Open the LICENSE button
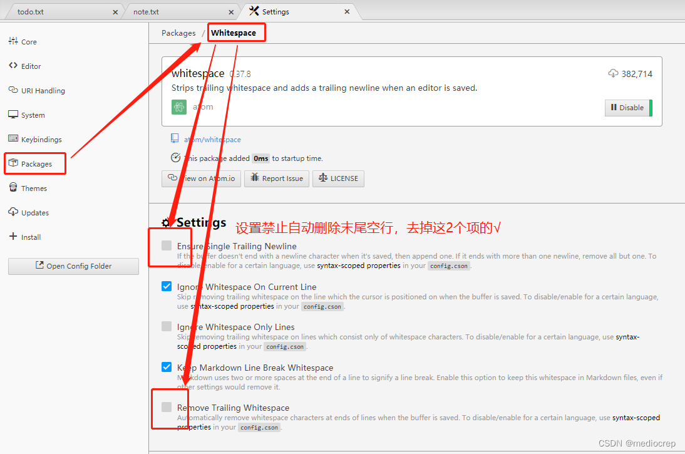Screen dimensions: 685x454 tap(338, 178)
